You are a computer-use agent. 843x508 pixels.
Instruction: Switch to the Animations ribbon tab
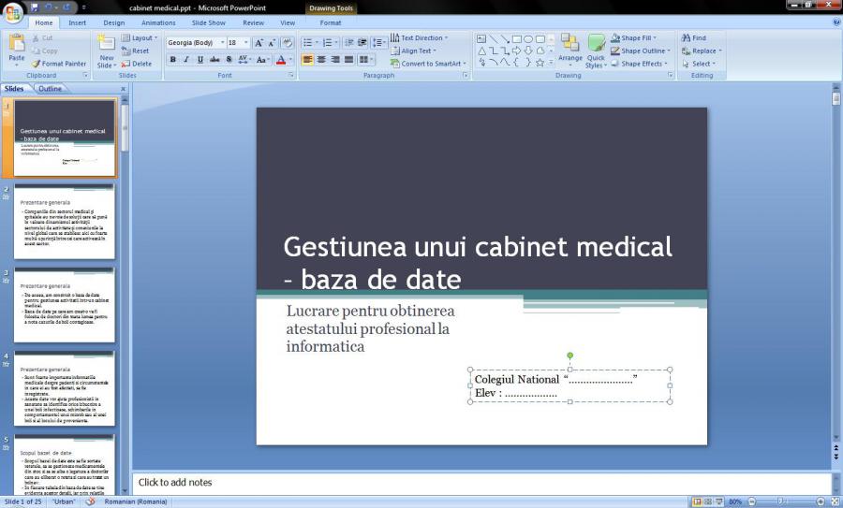click(x=157, y=22)
